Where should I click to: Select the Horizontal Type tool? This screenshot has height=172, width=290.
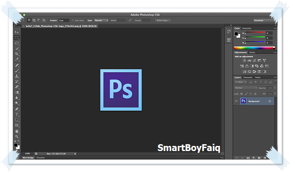[x=17, y=114]
